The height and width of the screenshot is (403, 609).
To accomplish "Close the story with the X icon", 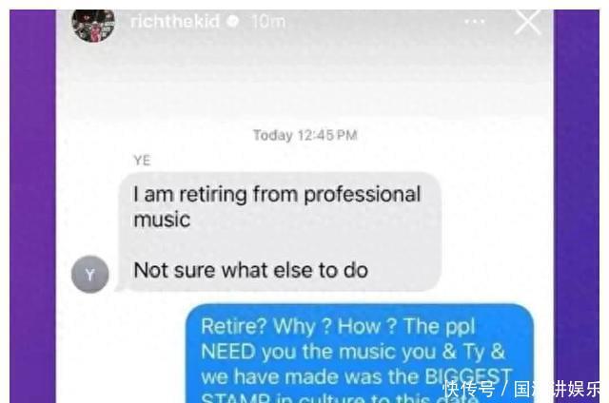I will (527, 22).
